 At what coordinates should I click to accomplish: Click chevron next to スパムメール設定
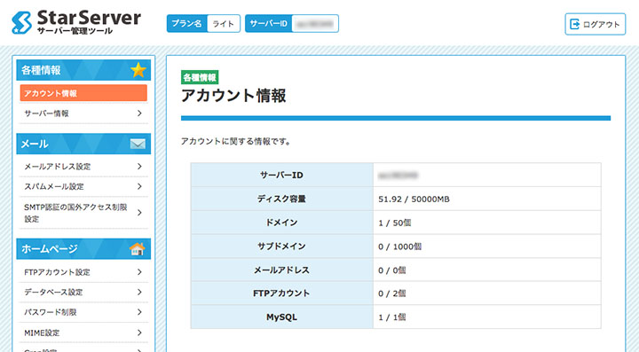coord(139,186)
